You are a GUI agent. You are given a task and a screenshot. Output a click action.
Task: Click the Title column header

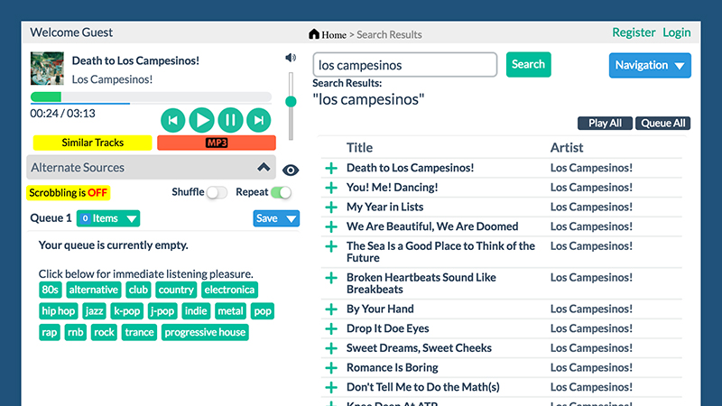(359, 148)
